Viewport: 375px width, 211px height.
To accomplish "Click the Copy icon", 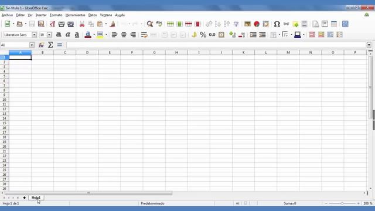I will pyautogui.click(x=91, y=24).
